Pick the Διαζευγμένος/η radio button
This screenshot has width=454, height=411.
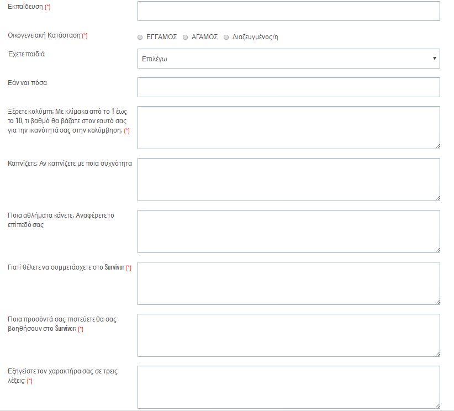226,38
